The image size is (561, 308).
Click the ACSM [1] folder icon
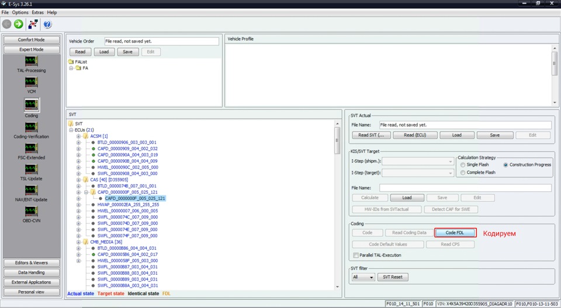pos(86,136)
